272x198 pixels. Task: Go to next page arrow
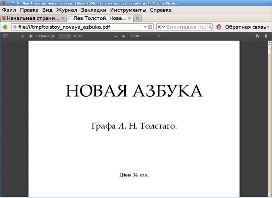point(31,36)
